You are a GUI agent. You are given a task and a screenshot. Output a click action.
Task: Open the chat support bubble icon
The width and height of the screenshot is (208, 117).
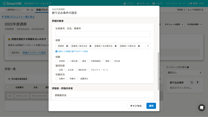201,108
